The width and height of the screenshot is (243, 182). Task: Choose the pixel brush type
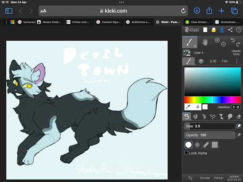coord(213,117)
